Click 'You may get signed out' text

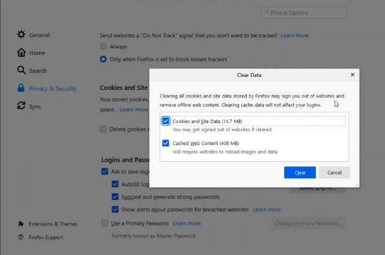(222, 129)
